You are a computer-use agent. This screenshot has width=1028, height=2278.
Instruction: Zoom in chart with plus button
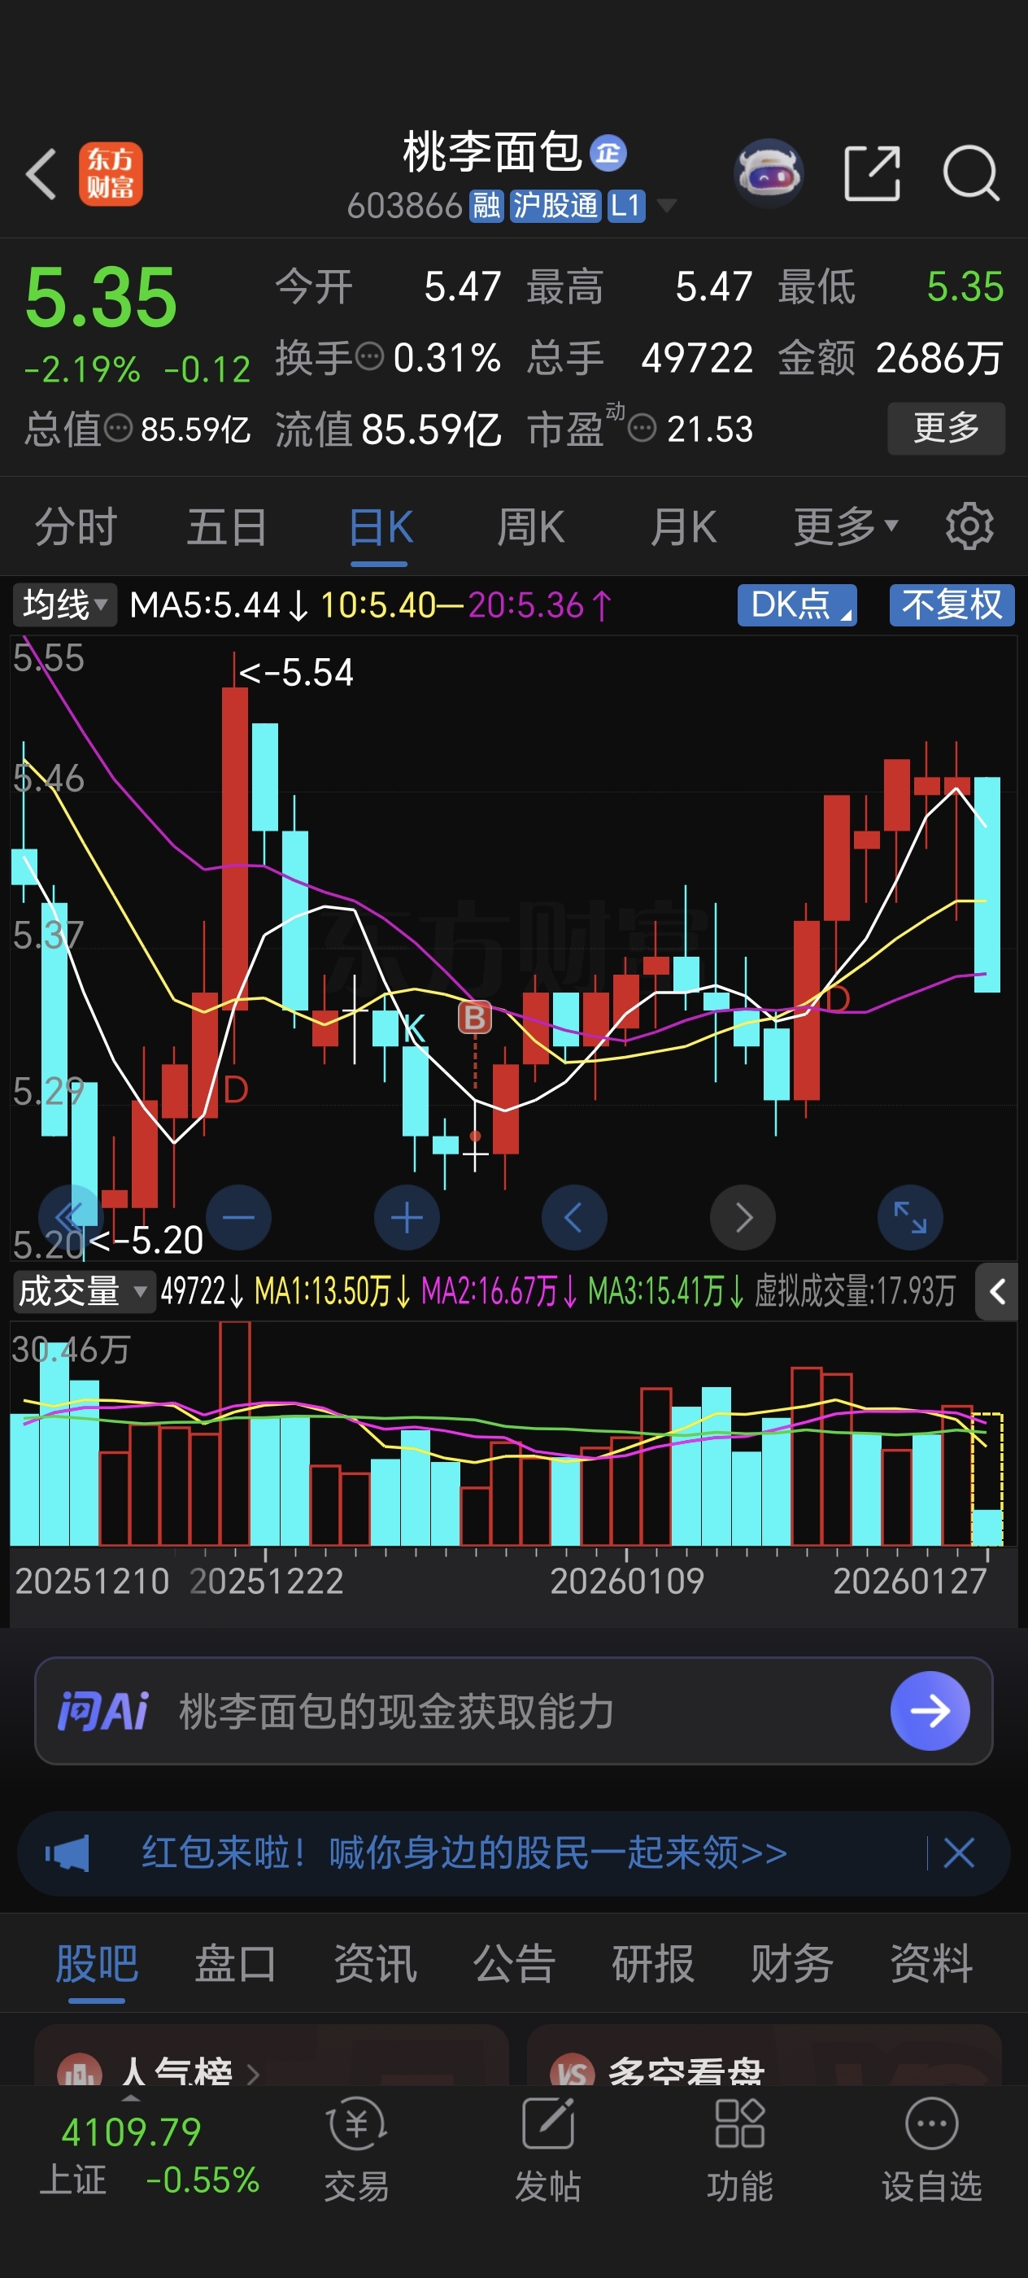pyautogui.click(x=407, y=1218)
